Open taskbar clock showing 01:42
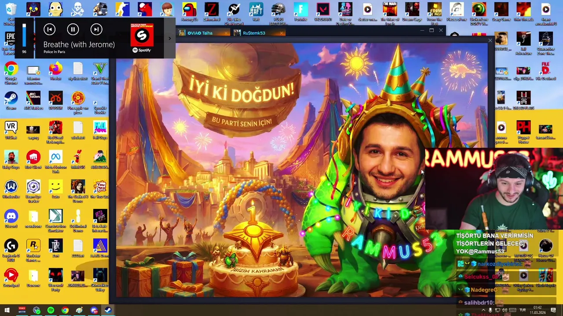 pos(537,310)
